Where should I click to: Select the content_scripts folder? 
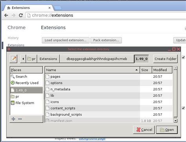click(x=109, y=108)
